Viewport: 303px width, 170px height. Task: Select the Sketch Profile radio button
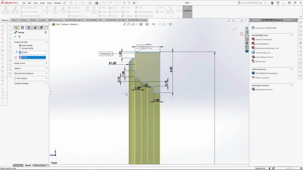coord(20,45)
